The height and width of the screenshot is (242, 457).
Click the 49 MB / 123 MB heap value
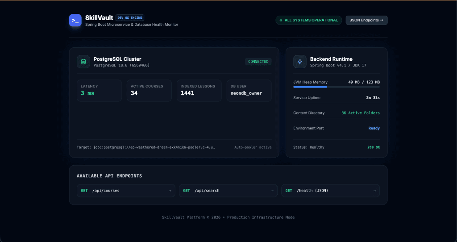[x=364, y=82]
